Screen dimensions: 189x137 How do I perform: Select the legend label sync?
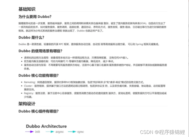click(81, 132)
